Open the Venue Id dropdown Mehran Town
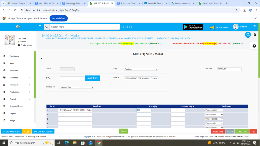The width and height of the screenshot is (260, 146). (77, 87)
